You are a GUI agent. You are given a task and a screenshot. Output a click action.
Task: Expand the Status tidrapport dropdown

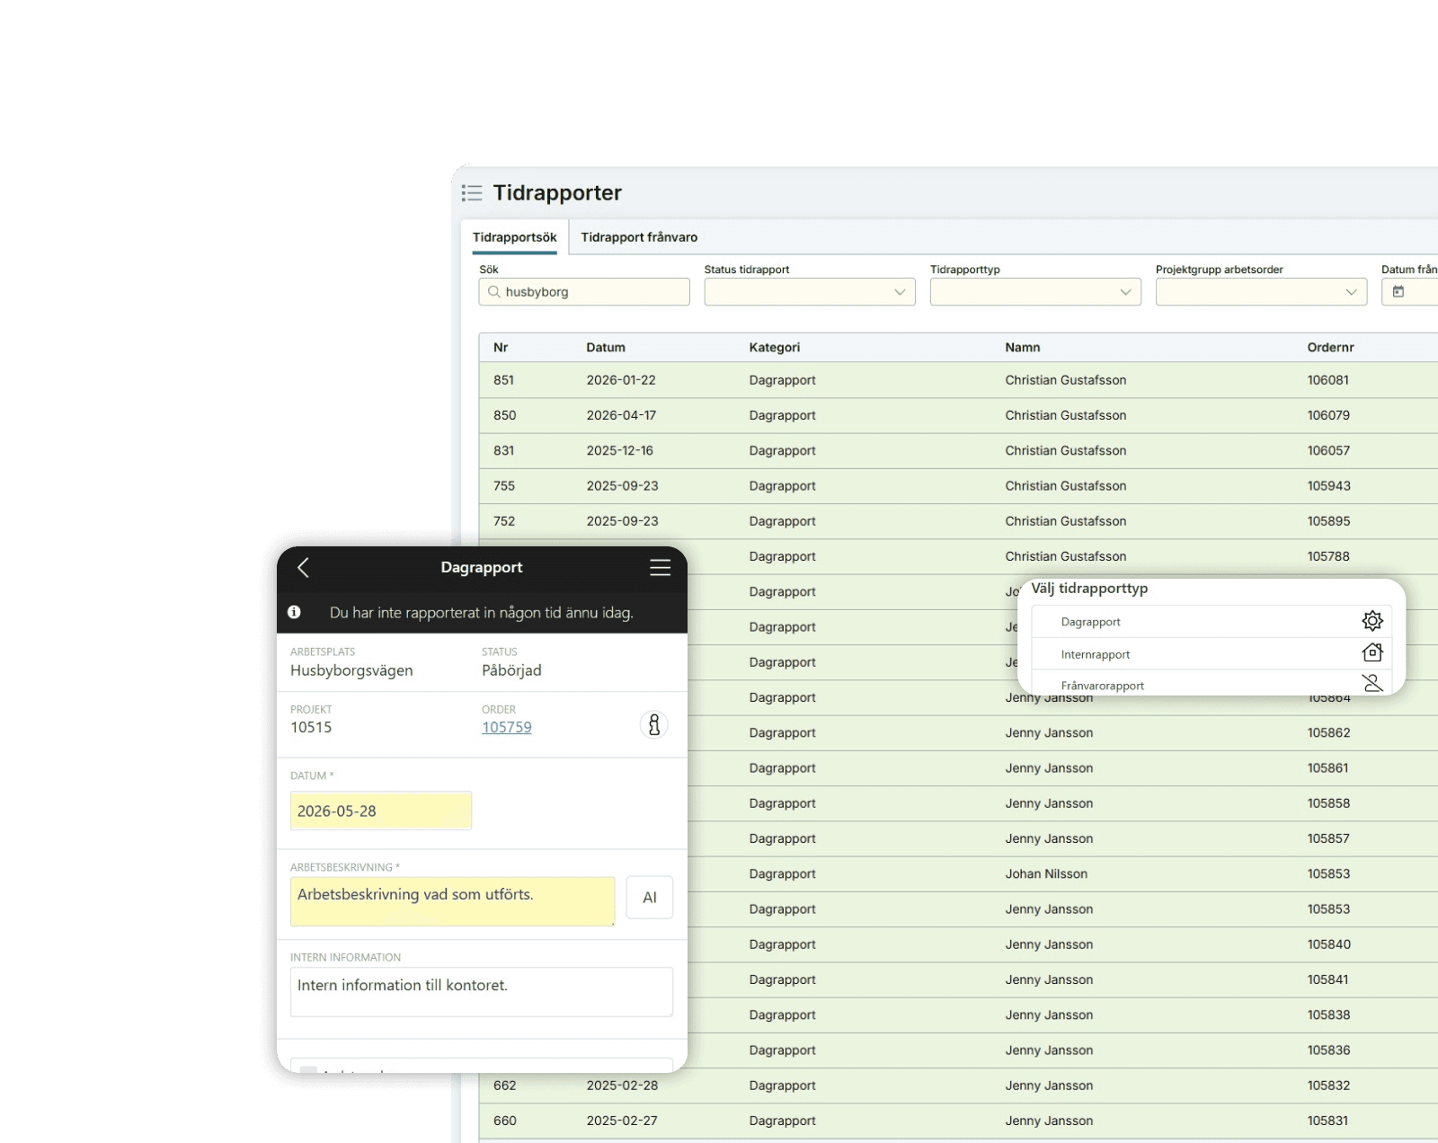point(810,292)
